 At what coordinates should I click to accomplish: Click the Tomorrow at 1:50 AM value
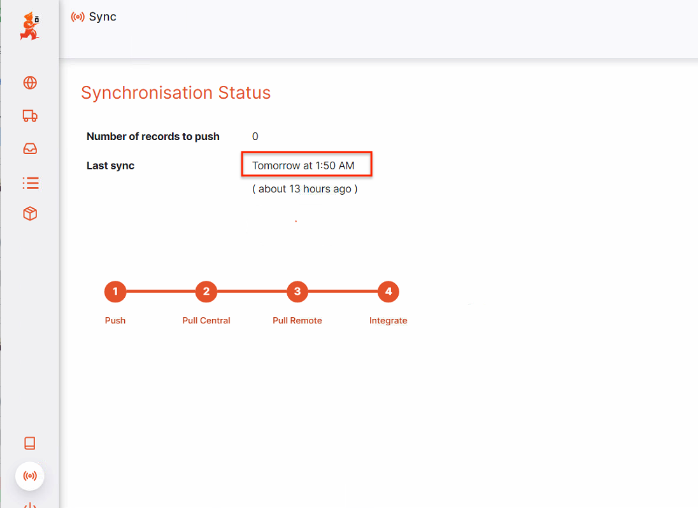click(x=303, y=166)
